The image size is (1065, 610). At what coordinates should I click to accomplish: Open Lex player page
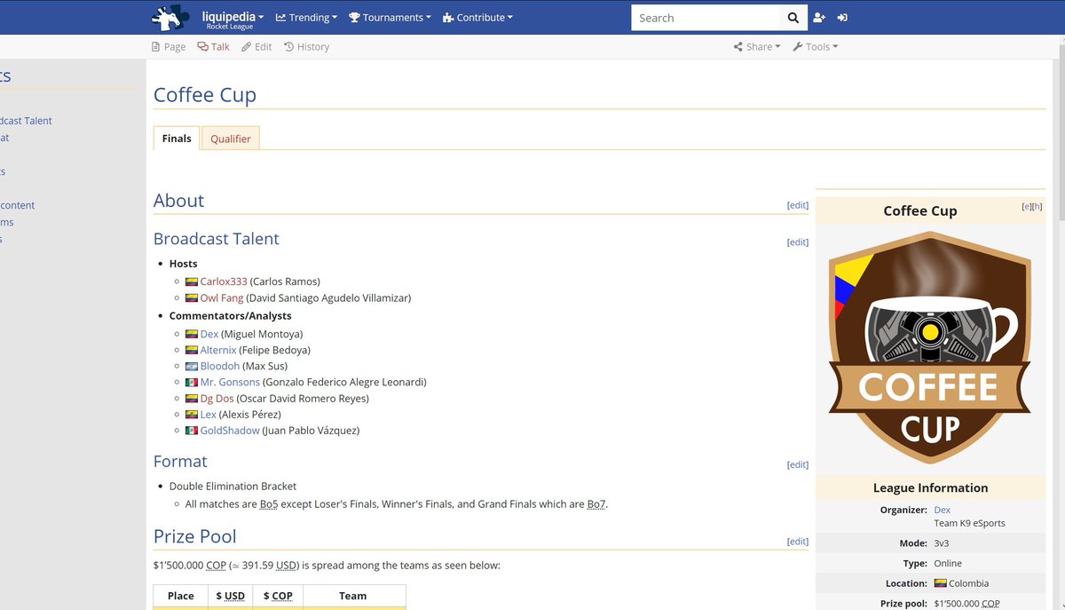(209, 415)
